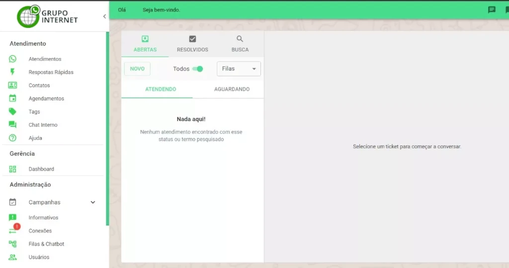Click the chat message icon in top bar
The image size is (509, 268).
pyautogui.click(x=492, y=10)
